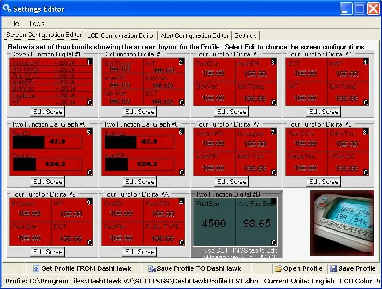
Task: Click the Save Profile TO DashHawk icon
Action: coord(151,269)
